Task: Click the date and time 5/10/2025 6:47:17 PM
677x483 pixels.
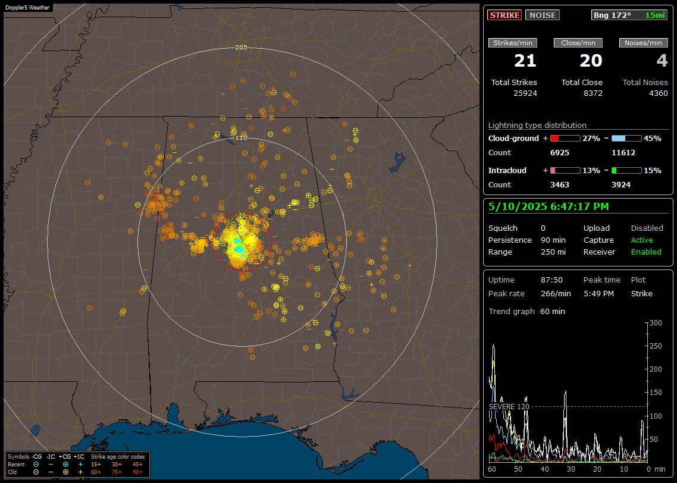Action: [549, 207]
